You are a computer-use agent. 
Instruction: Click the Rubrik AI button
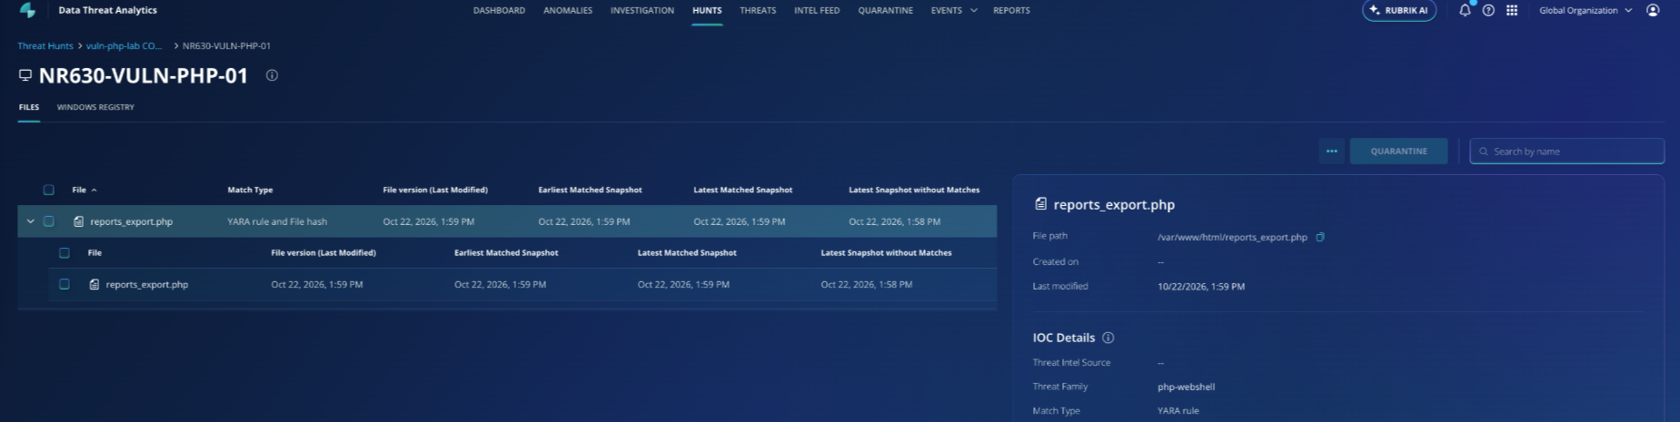[x=1399, y=11]
